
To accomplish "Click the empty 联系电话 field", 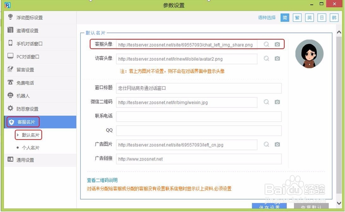I will [x=199, y=116].
